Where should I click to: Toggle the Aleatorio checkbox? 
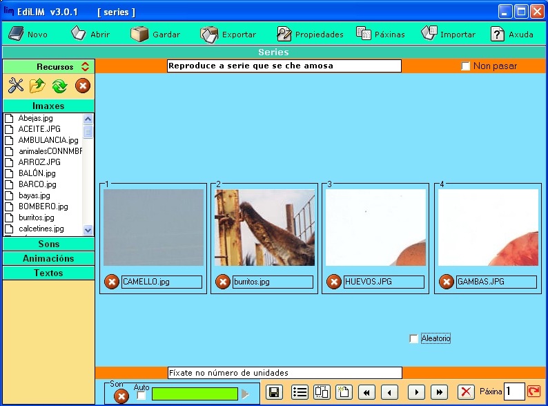[413, 338]
